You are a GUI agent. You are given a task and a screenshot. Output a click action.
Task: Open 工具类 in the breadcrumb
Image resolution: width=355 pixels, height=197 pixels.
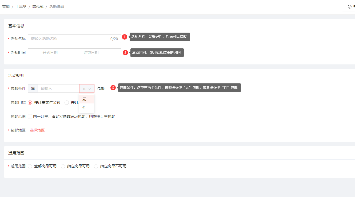(21, 7)
